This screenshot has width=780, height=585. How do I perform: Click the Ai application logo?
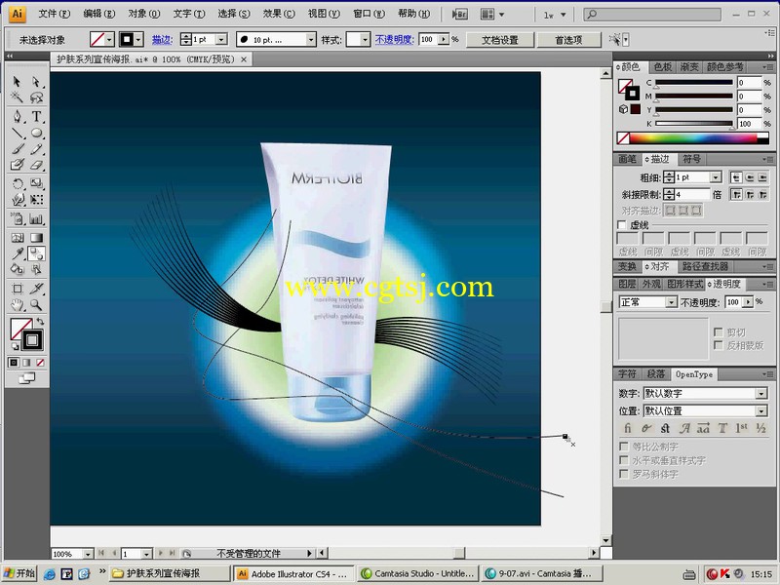point(17,14)
